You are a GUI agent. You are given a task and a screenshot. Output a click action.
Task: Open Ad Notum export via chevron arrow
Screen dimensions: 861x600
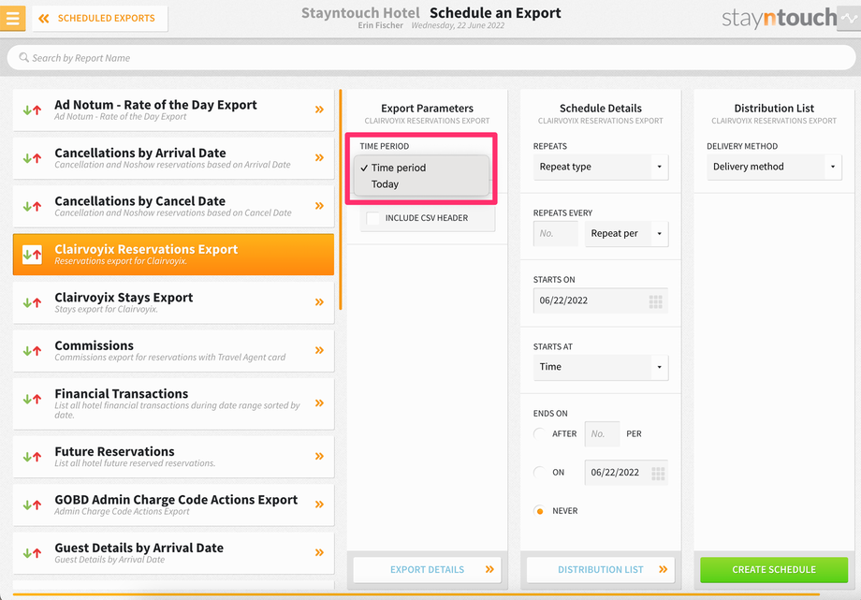point(319,110)
